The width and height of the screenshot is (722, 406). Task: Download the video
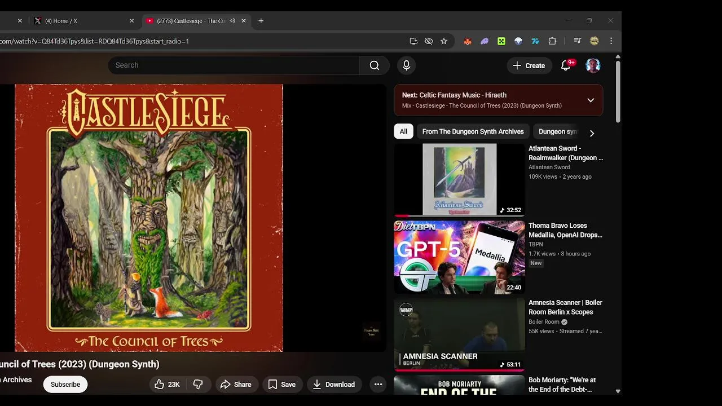coord(334,385)
